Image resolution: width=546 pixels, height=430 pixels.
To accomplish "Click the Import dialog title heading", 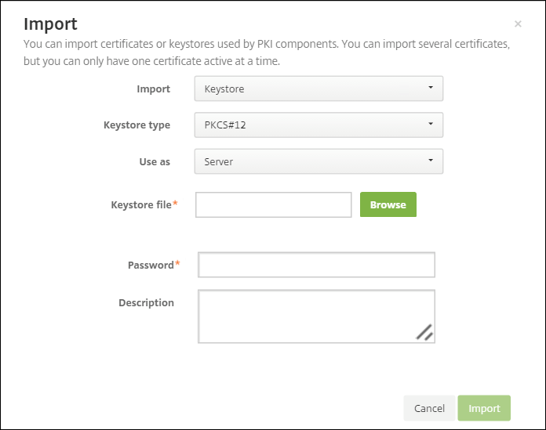I will [50, 23].
